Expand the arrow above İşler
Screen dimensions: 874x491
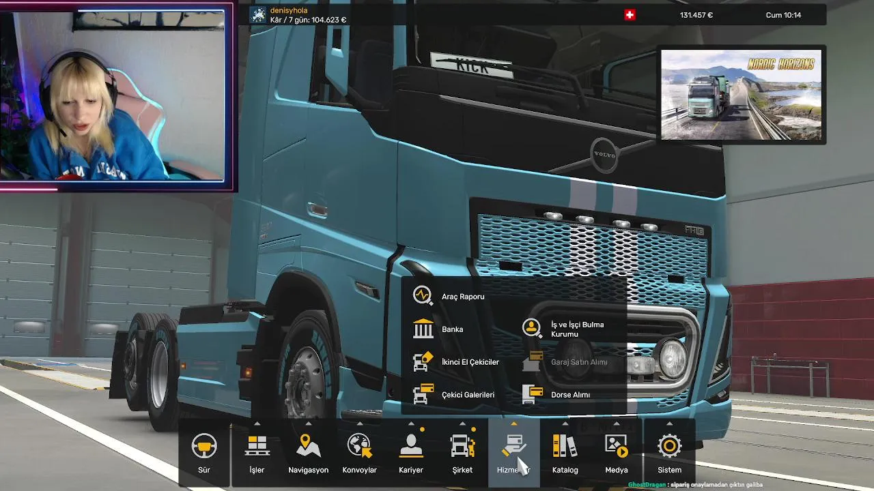(x=257, y=423)
